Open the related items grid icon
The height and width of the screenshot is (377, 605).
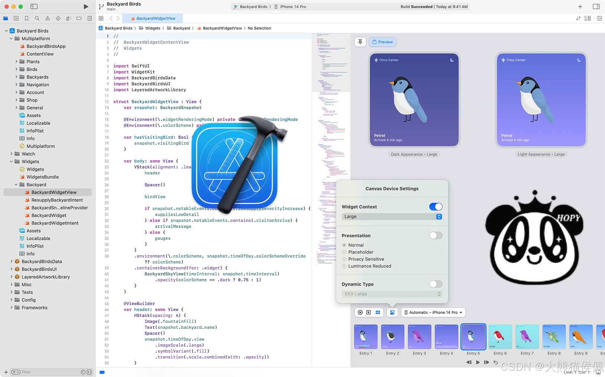click(x=101, y=18)
